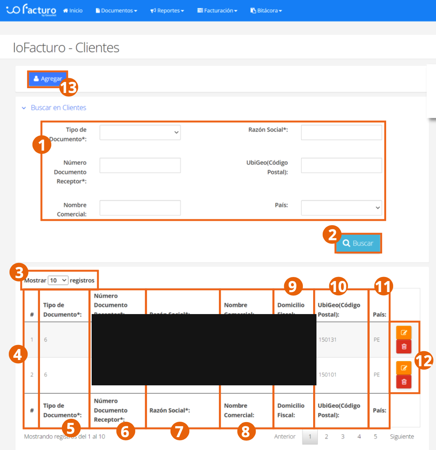Open the Documentos menu

click(116, 11)
